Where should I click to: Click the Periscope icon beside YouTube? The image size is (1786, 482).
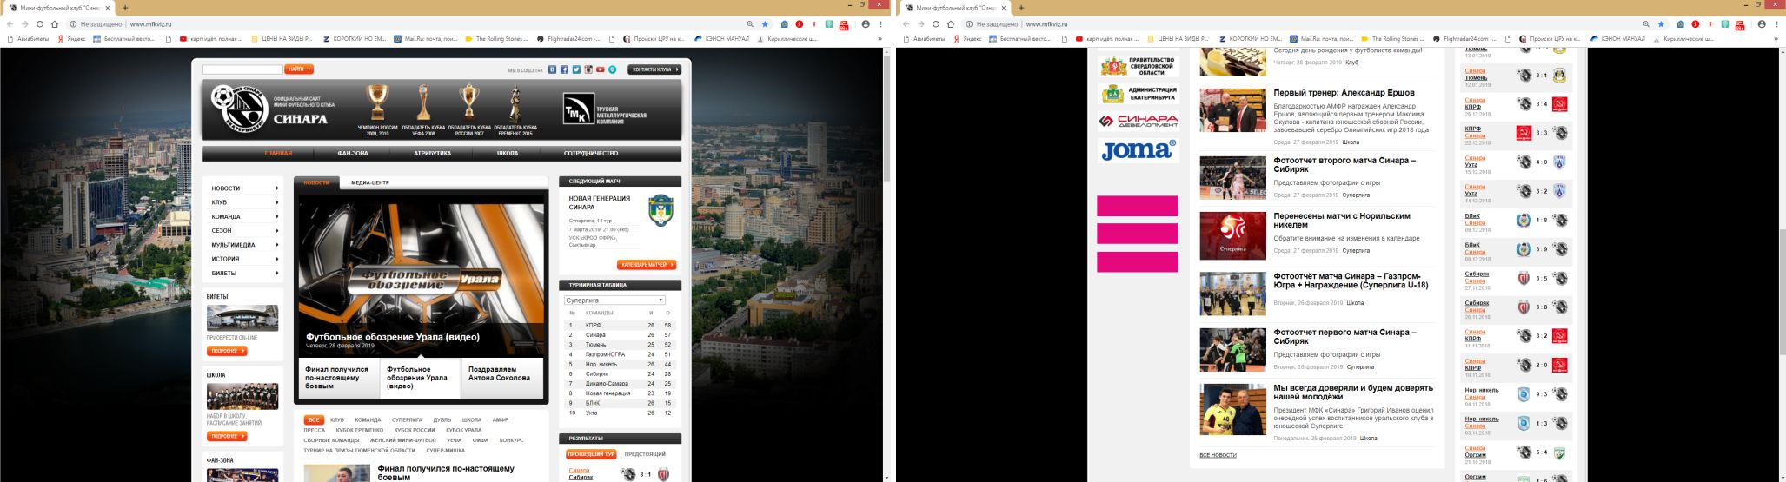612,69
